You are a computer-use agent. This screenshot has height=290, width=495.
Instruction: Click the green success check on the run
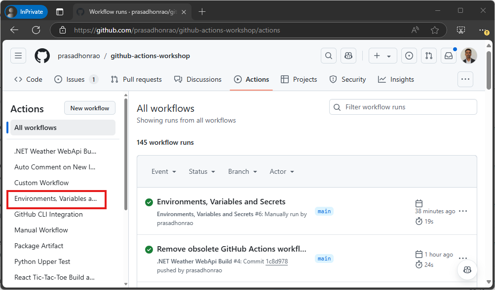(x=149, y=202)
